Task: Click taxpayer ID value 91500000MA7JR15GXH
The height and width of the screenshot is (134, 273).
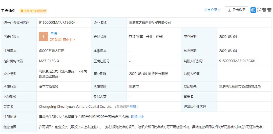Action: (237, 61)
